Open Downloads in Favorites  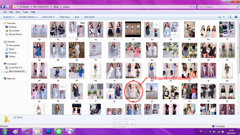click(x=14, y=30)
